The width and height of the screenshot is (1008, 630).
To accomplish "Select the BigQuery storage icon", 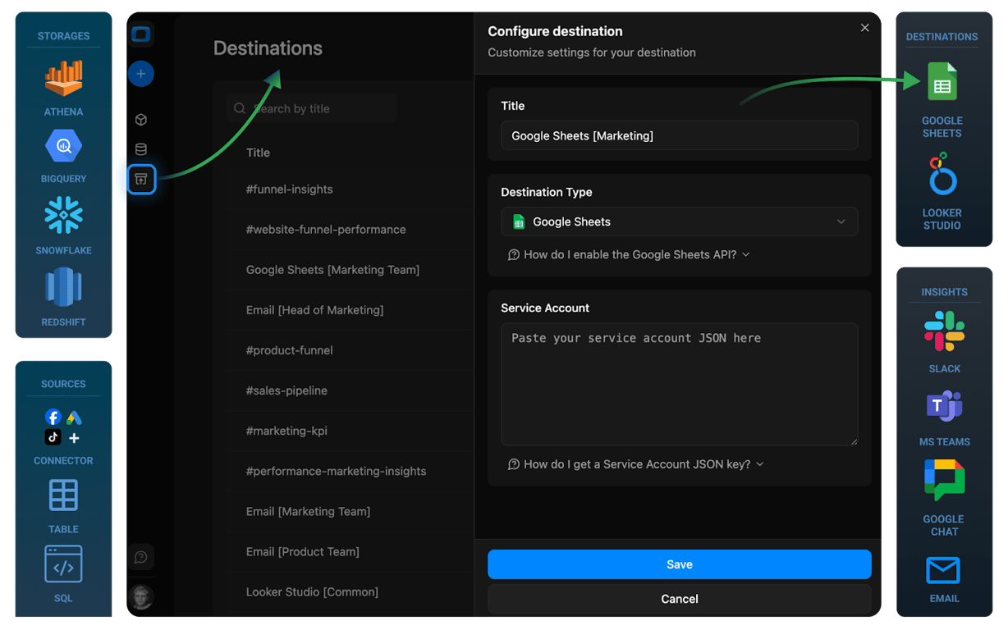I will (x=63, y=147).
